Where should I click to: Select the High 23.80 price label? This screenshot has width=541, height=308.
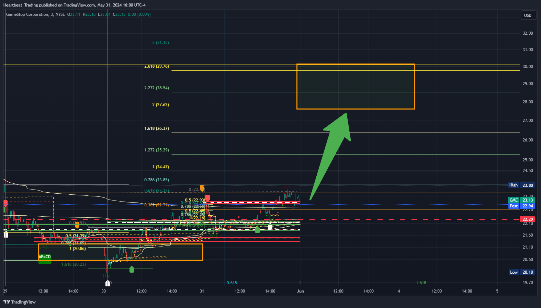pyautogui.click(x=521, y=185)
